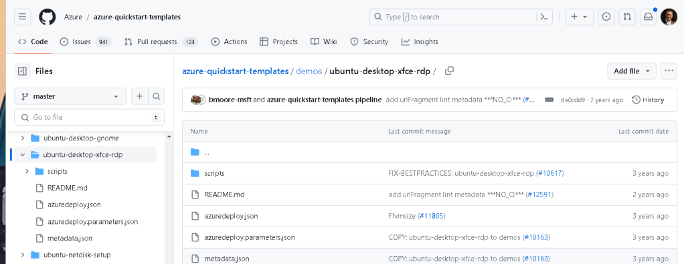Open the Issues tab
Viewport: 684px width, 264px height.
86,42
